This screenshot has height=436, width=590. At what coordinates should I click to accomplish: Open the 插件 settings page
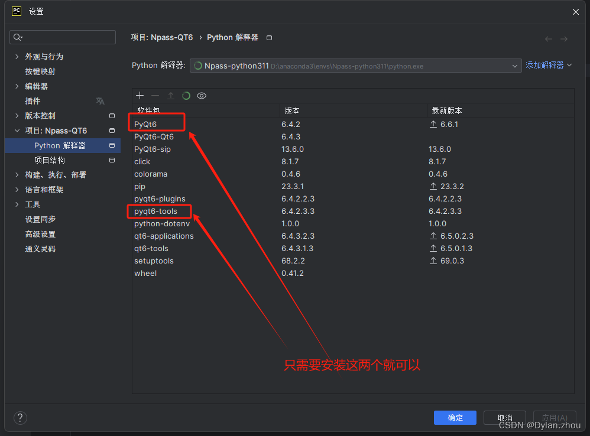tap(33, 100)
